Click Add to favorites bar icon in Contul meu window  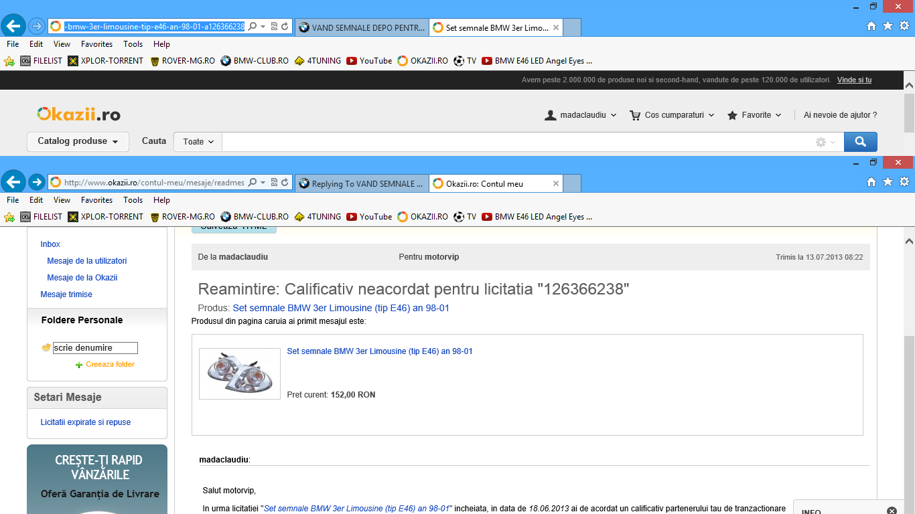[x=9, y=217]
